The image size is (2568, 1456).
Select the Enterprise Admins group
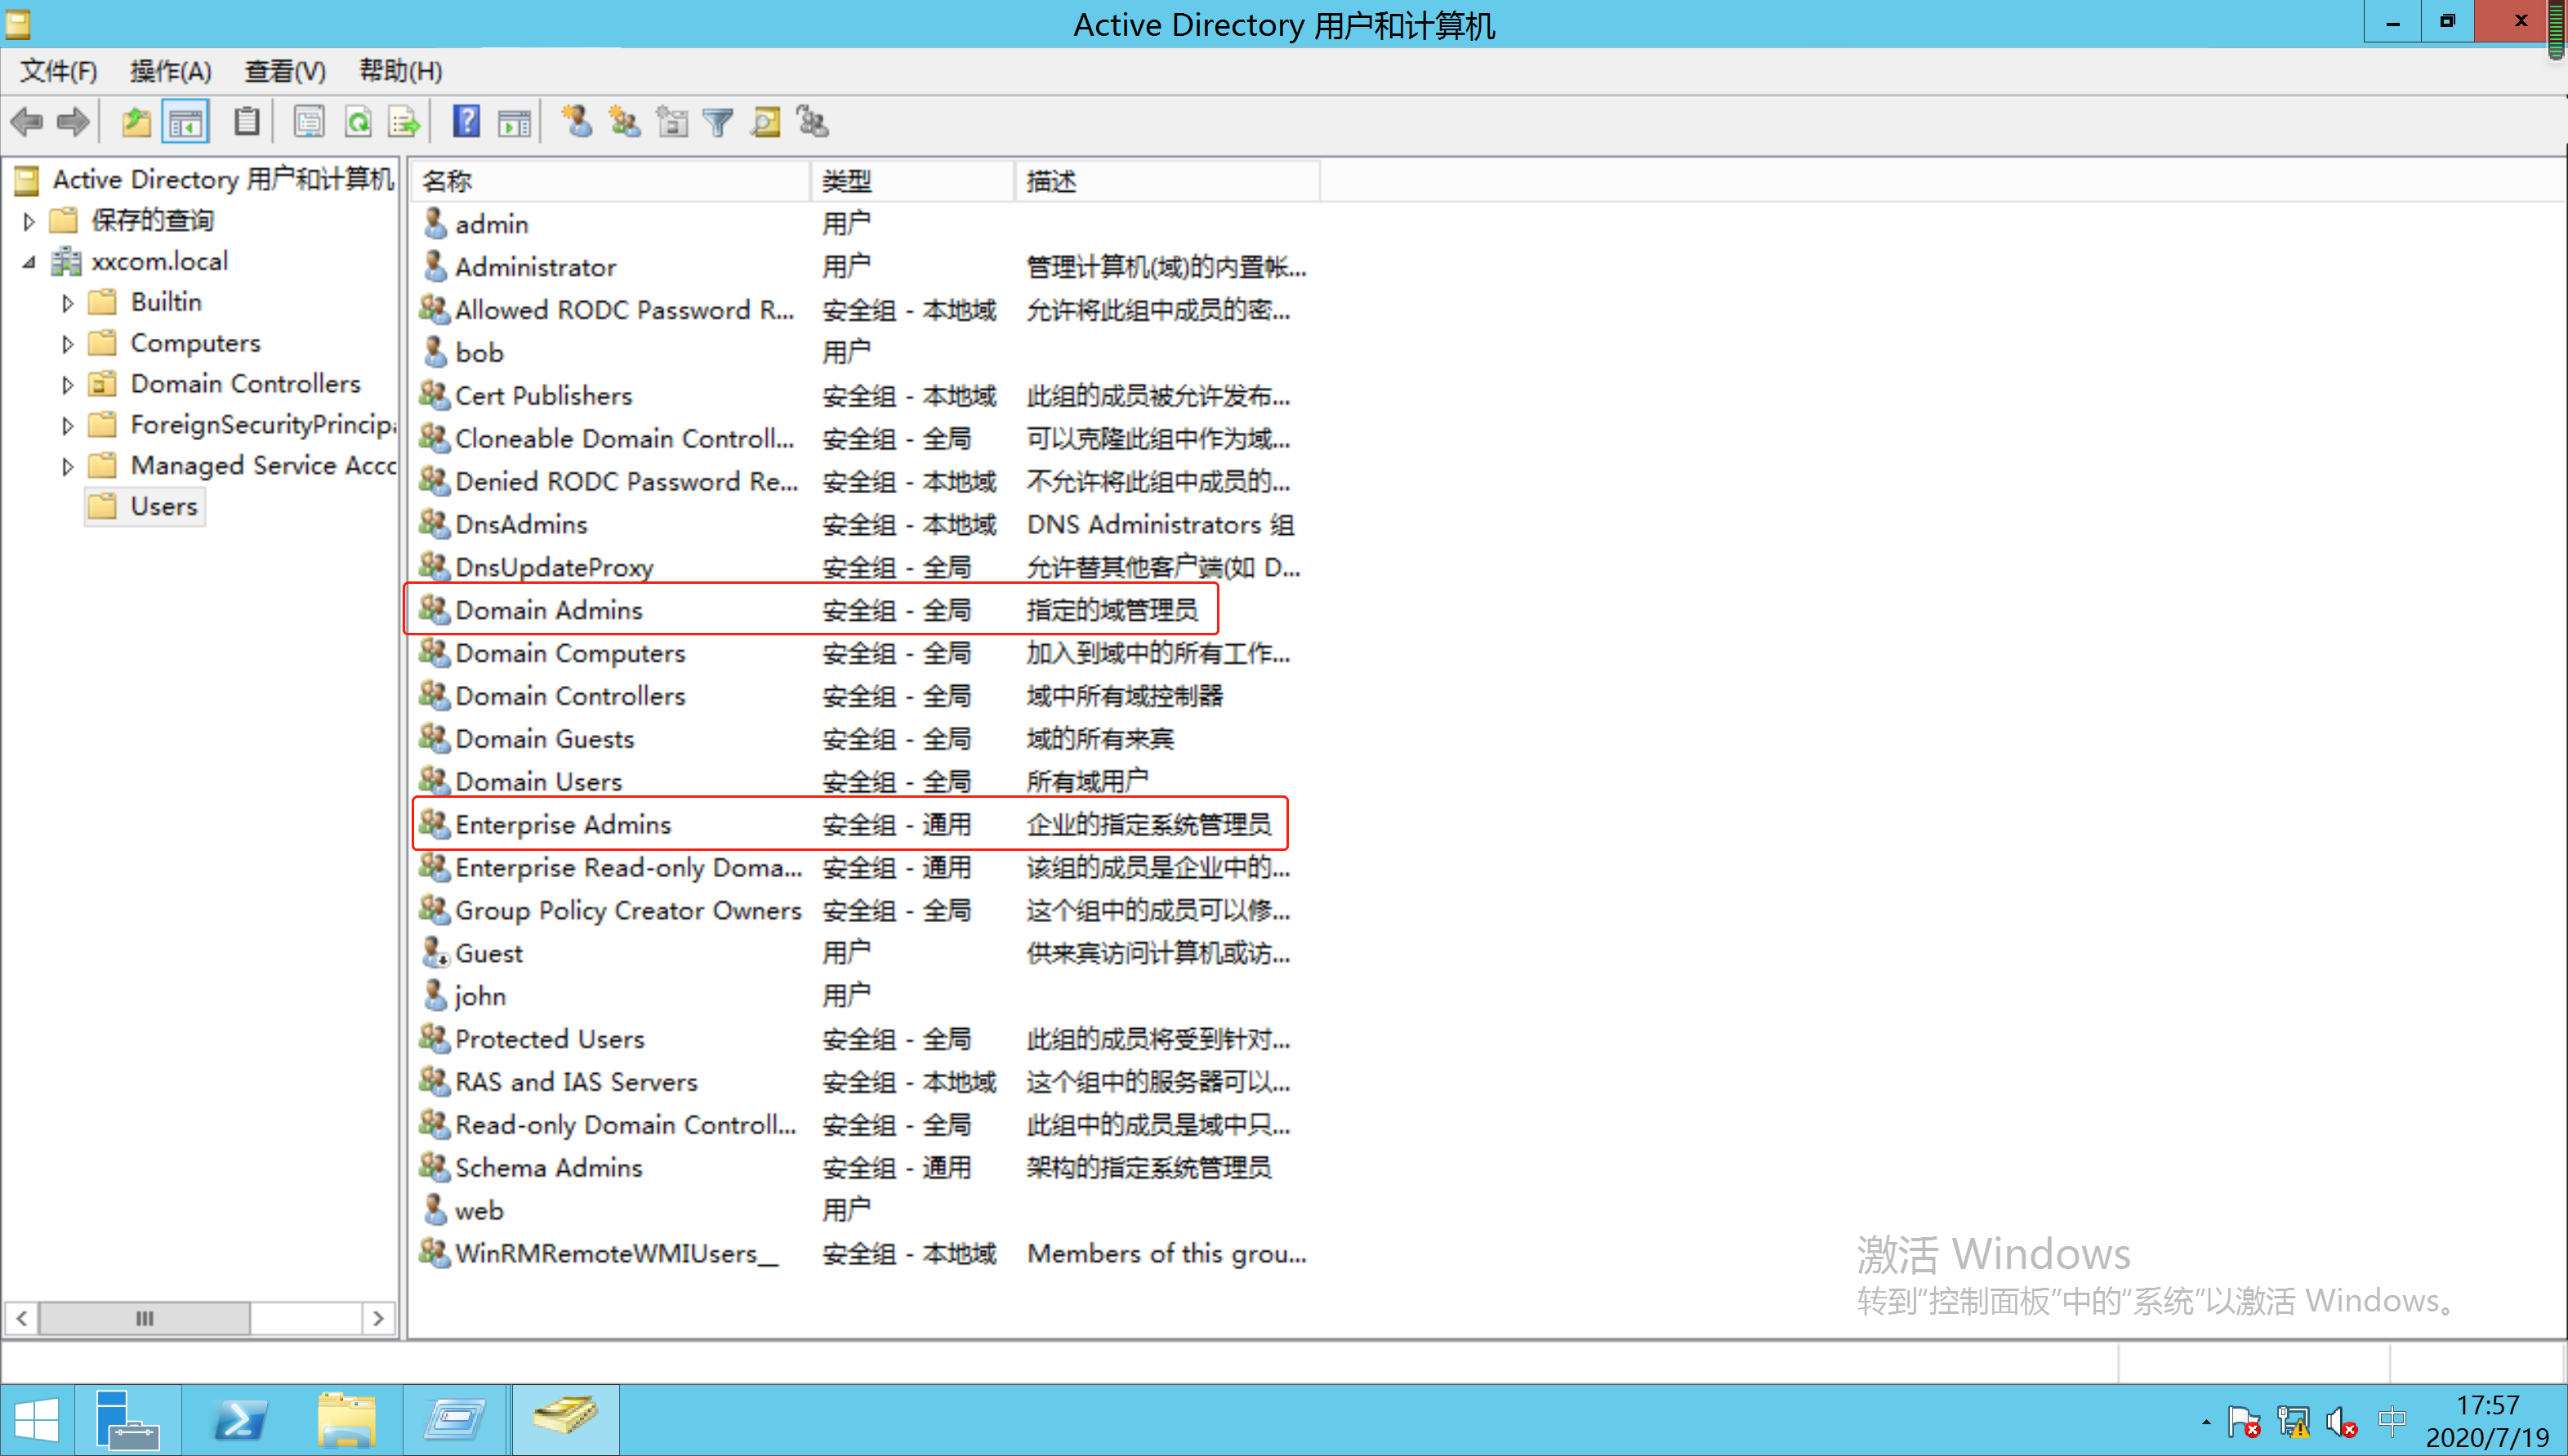click(563, 824)
